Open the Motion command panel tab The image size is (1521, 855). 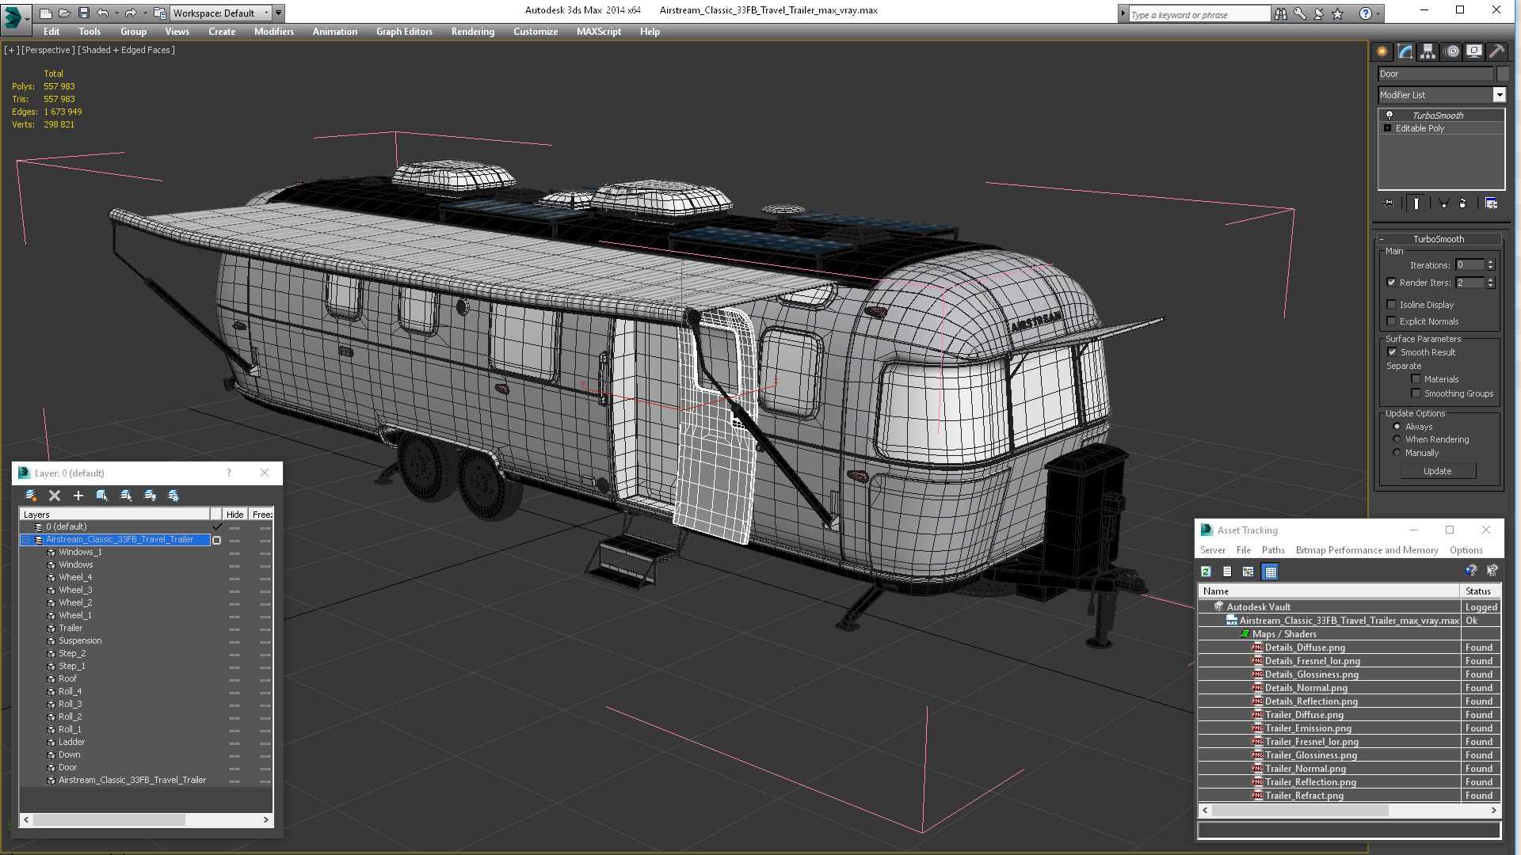click(x=1451, y=51)
